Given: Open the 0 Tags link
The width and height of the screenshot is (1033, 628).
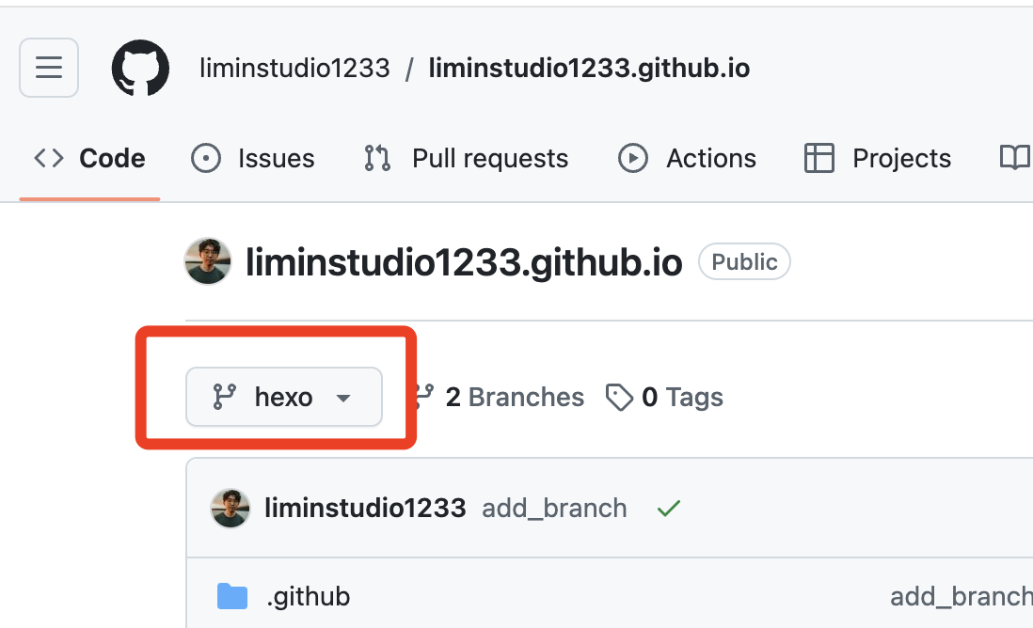Looking at the screenshot, I should point(665,398).
